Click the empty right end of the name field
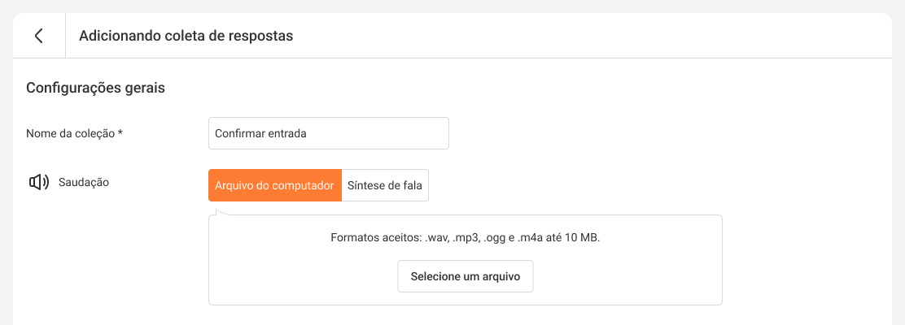 pos(407,133)
